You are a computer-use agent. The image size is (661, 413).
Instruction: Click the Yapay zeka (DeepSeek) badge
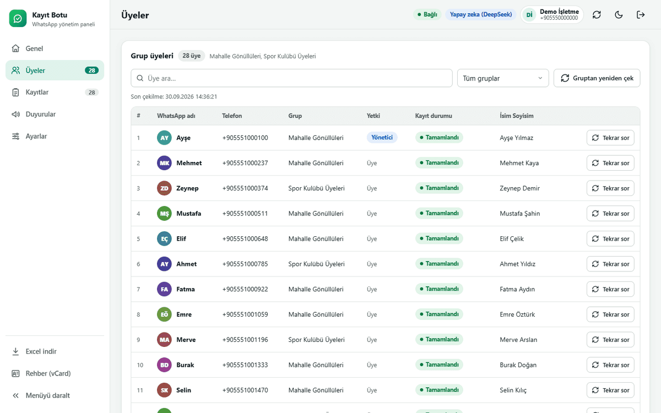tap(481, 15)
